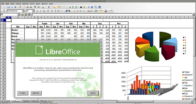The image size is (196, 104).
Task: Toggle Align Left
Action: pyautogui.click(x=48, y=11)
